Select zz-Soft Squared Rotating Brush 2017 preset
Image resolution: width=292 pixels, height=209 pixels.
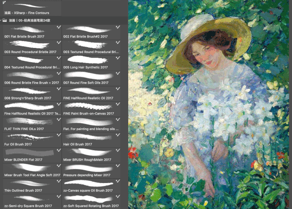point(91,202)
